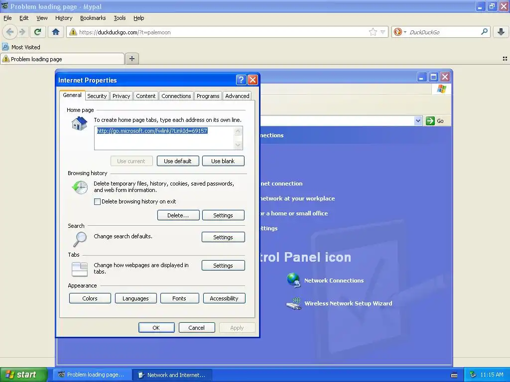Go back with the browser back arrow
This screenshot has height=382, width=510.
coord(10,32)
